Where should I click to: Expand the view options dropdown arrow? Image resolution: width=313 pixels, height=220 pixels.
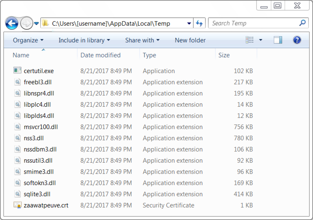click(x=261, y=40)
